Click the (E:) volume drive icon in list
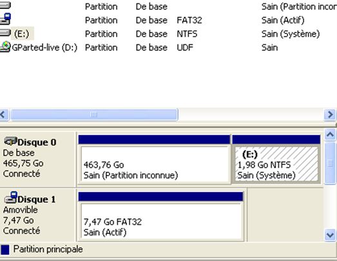This screenshot has height=261, width=337. (5, 33)
